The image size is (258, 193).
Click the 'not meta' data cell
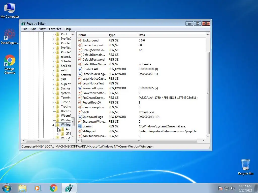point(145,64)
